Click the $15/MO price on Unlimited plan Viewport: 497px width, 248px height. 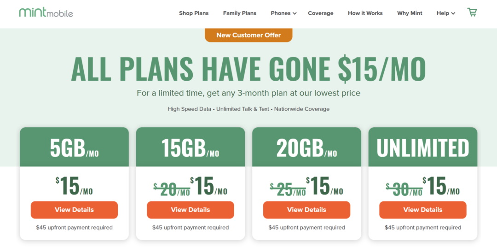441,186
